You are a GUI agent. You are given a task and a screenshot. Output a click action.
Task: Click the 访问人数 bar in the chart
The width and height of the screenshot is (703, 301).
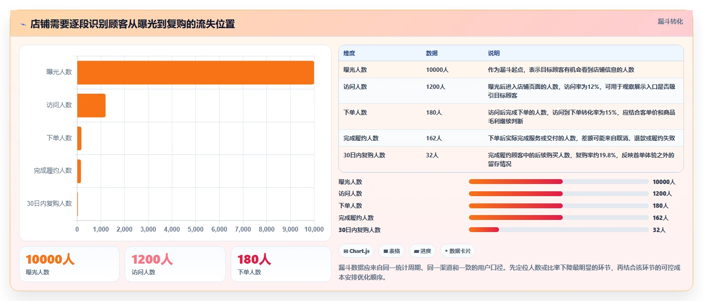[x=91, y=105]
